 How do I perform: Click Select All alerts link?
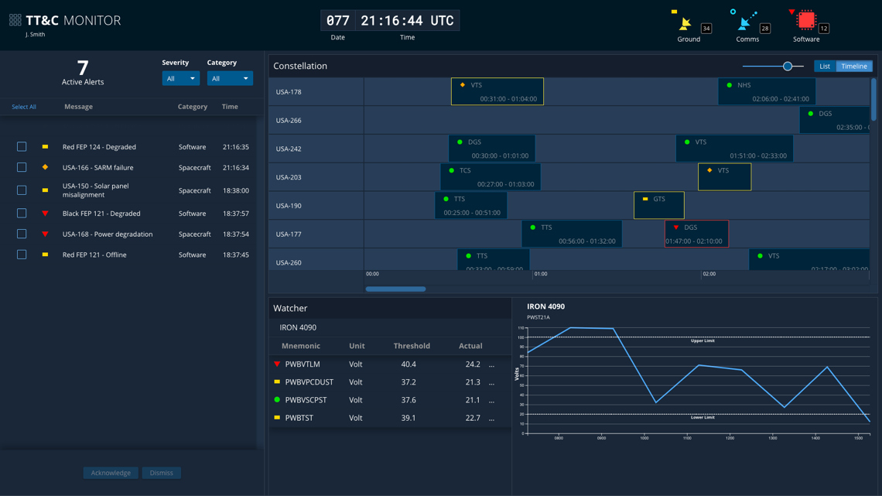click(24, 107)
